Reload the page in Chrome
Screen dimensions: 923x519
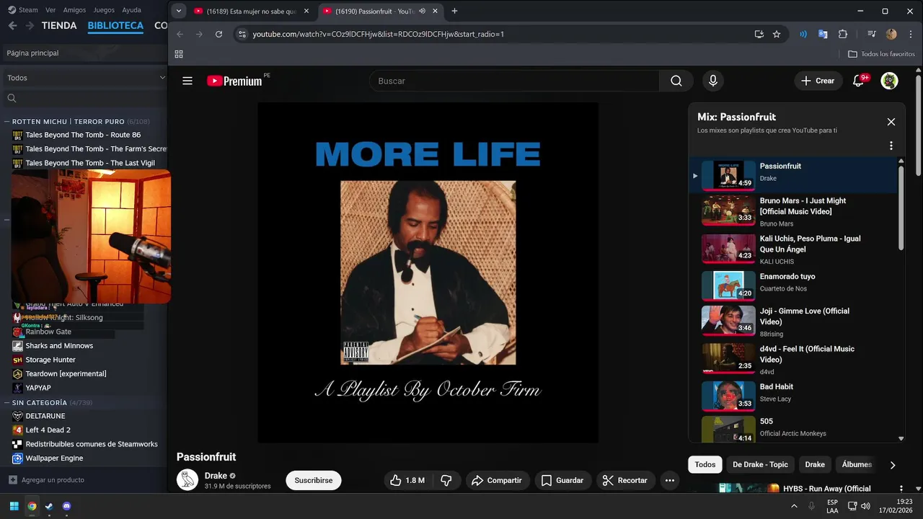pos(218,34)
